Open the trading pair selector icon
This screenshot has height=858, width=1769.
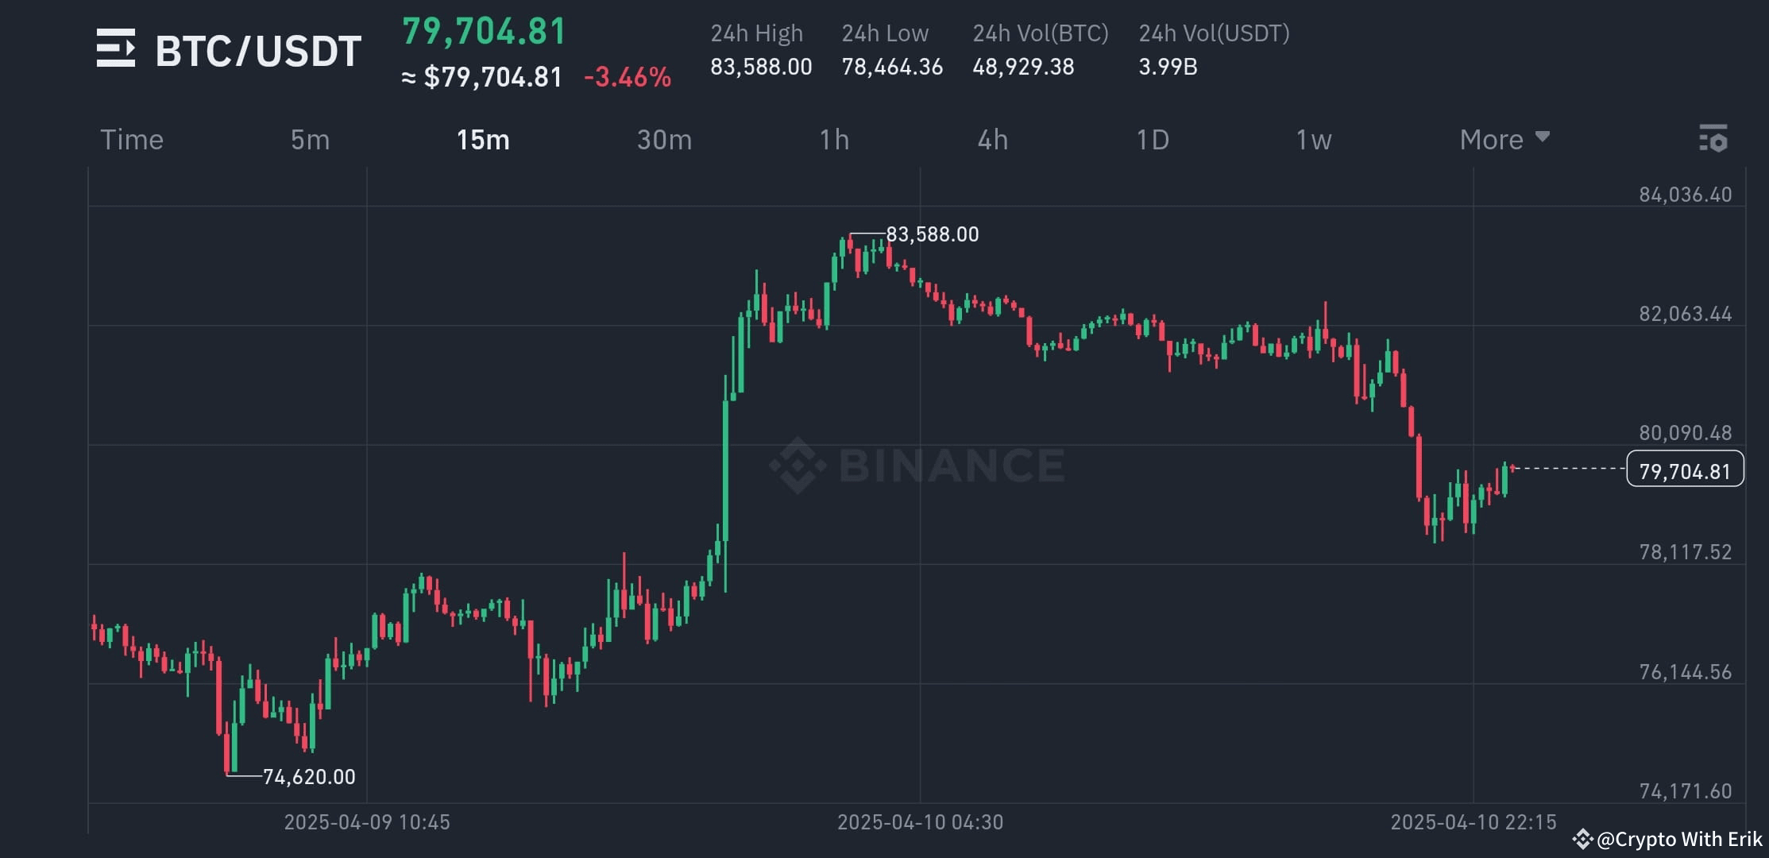tap(118, 49)
